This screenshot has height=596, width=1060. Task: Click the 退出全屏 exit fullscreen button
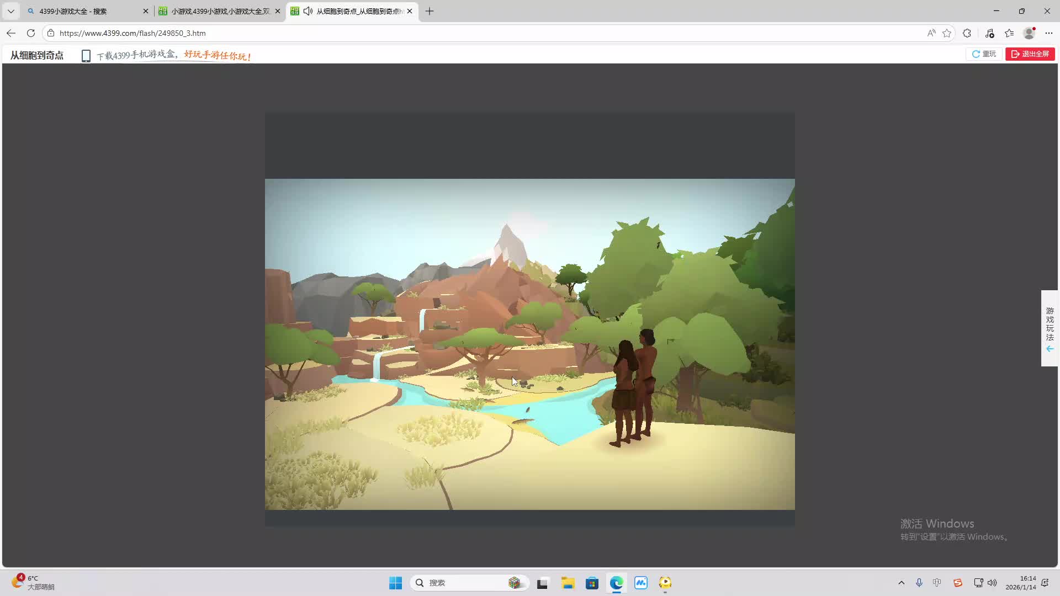pyautogui.click(x=1030, y=54)
